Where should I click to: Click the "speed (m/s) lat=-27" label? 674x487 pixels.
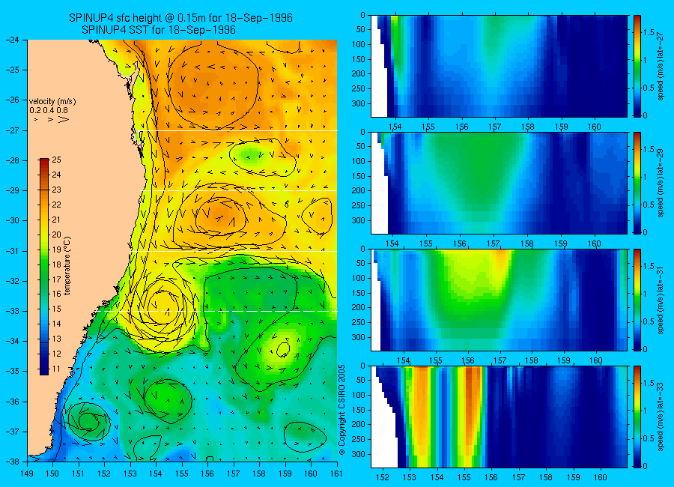pyautogui.click(x=661, y=66)
